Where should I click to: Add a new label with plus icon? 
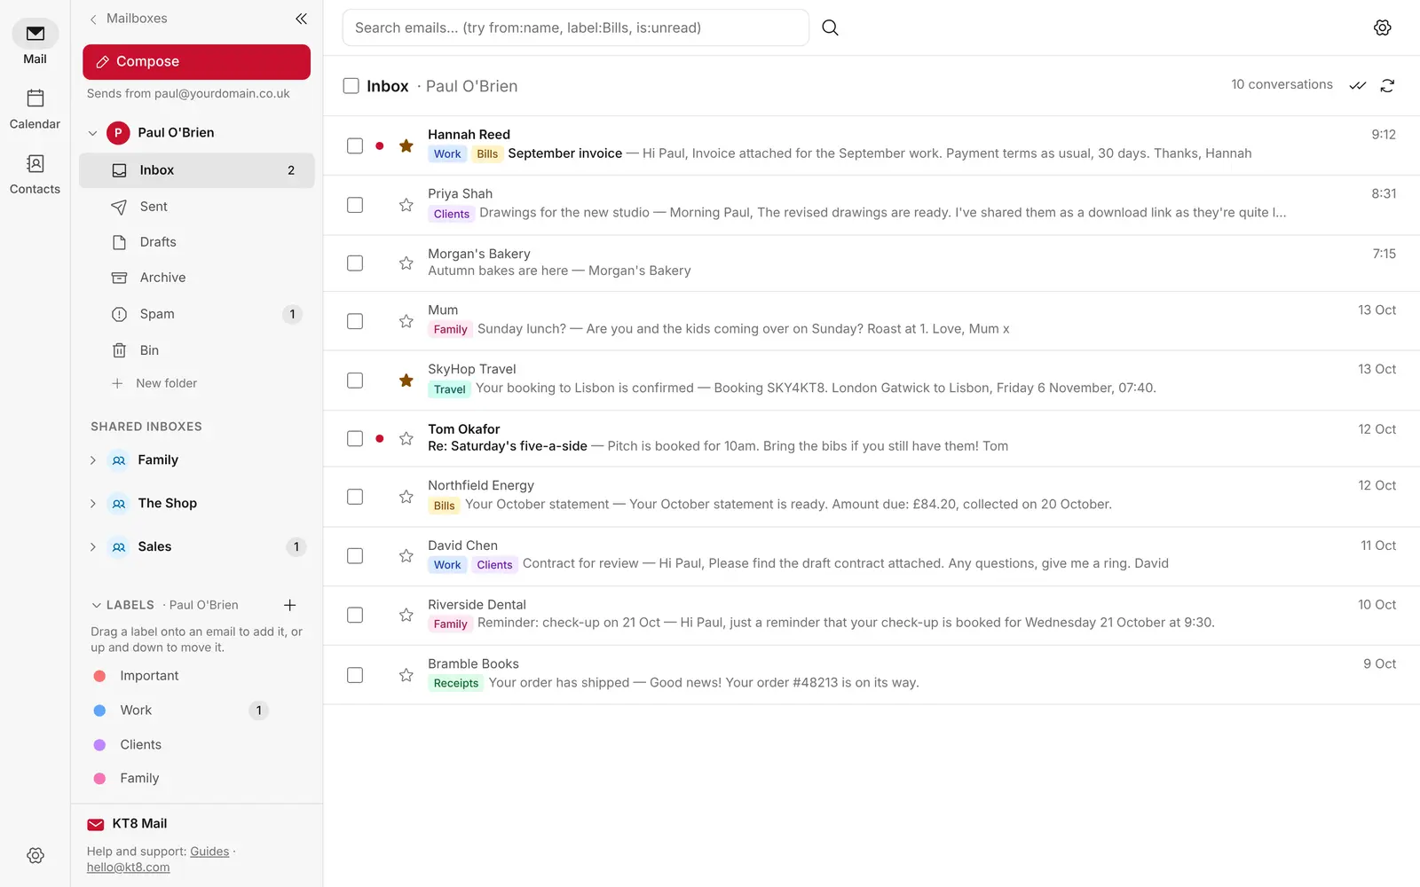[289, 605]
